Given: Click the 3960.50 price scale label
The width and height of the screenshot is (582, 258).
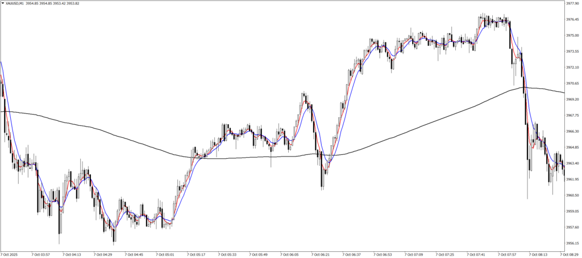Looking at the screenshot, I should click(572, 195).
